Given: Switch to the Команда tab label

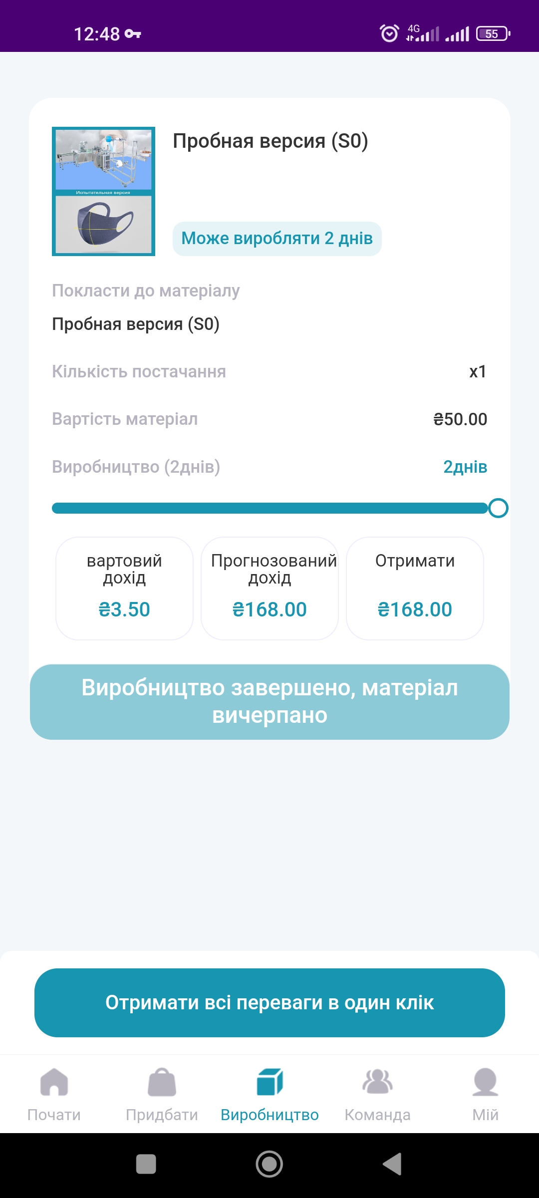Looking at the screenshot, I should (377, 1115).
